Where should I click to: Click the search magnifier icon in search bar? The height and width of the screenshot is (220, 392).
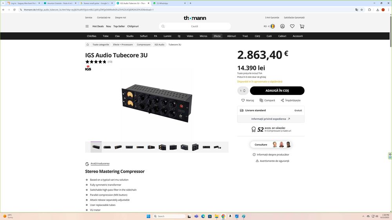(x=163, y=26)
